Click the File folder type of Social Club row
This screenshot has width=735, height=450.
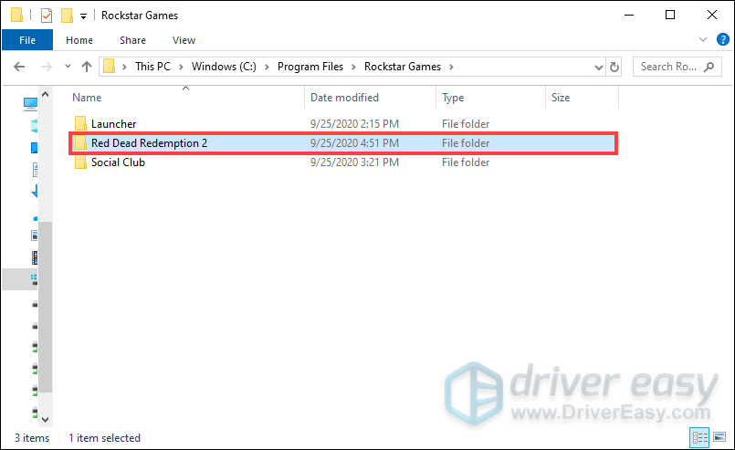(x=466, y=162)
